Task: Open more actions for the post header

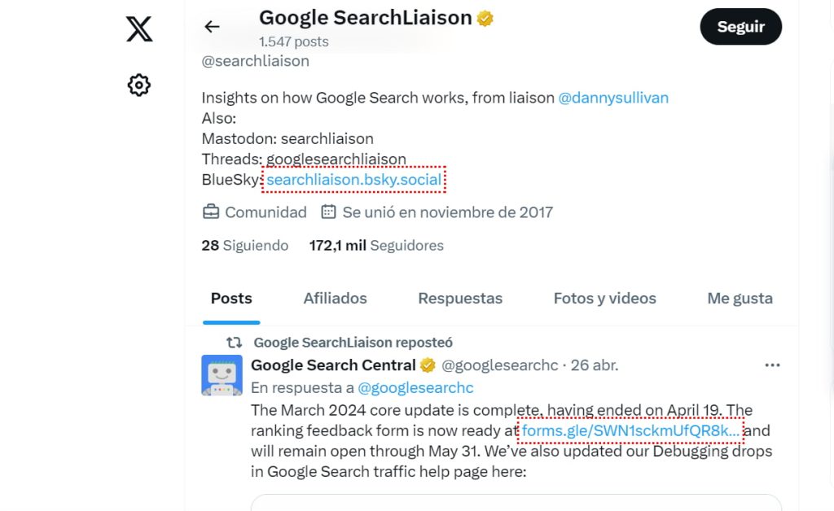Action: point(772,365)
